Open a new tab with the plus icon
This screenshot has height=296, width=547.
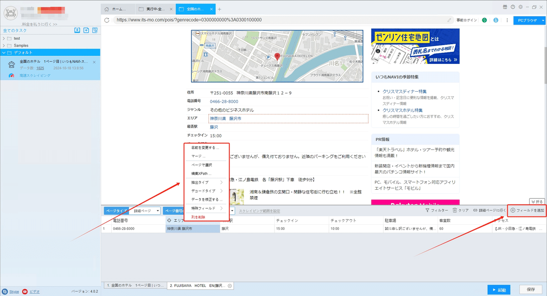coord(219,9)
